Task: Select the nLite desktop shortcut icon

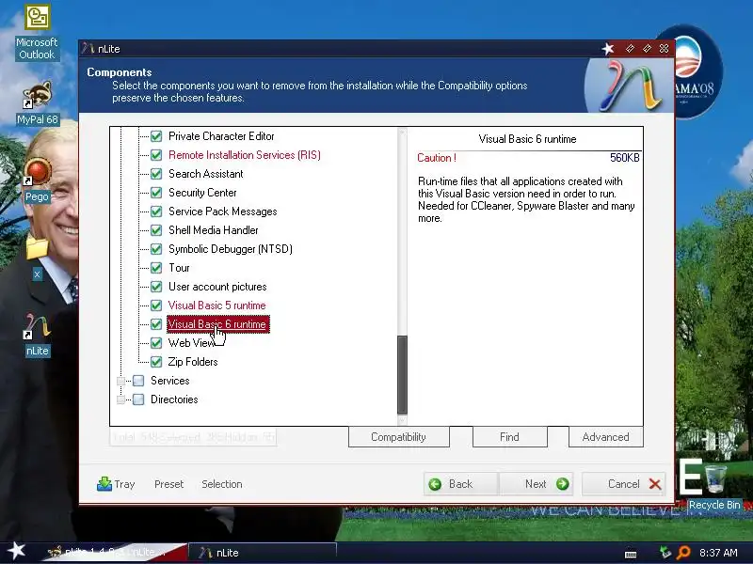Action: click(37, 335)
